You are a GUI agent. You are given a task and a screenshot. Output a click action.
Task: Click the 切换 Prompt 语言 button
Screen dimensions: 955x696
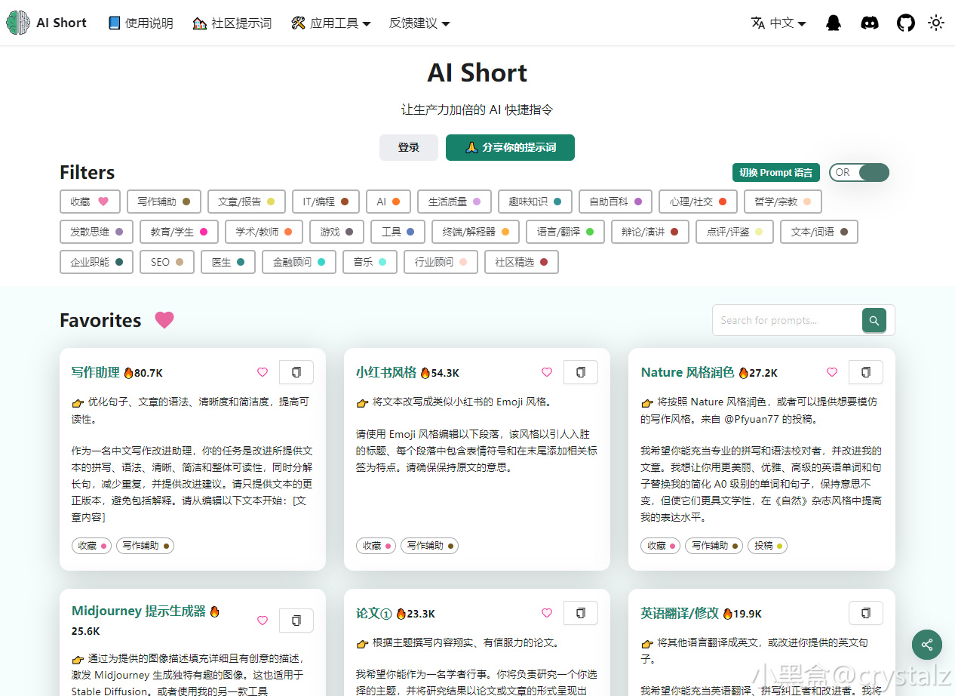click(776, 173)
